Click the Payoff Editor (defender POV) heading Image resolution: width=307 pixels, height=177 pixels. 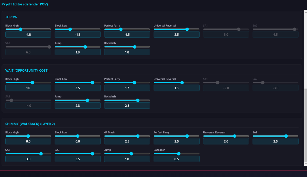pos(25,4)
